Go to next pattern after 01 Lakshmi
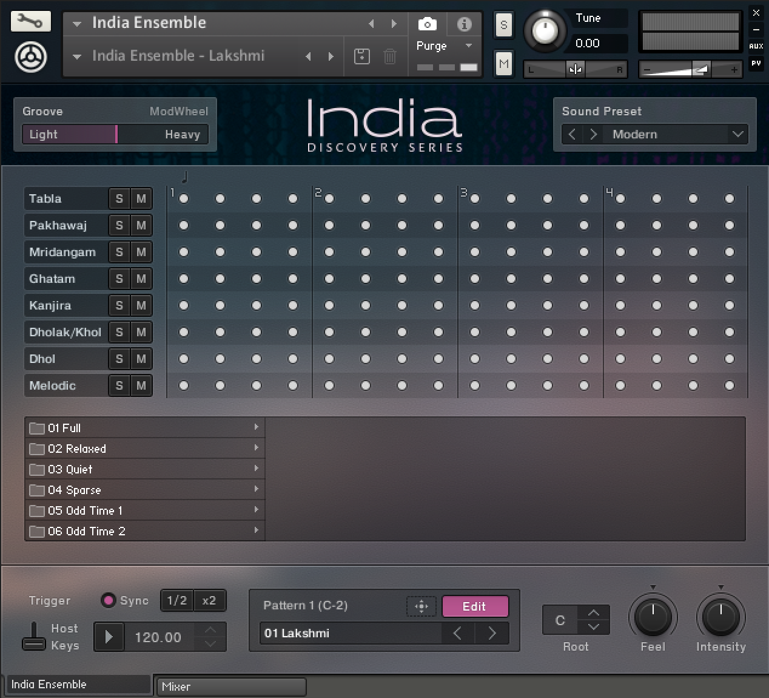This screenshot has width=769, height=698. click(x=492, y=634)
